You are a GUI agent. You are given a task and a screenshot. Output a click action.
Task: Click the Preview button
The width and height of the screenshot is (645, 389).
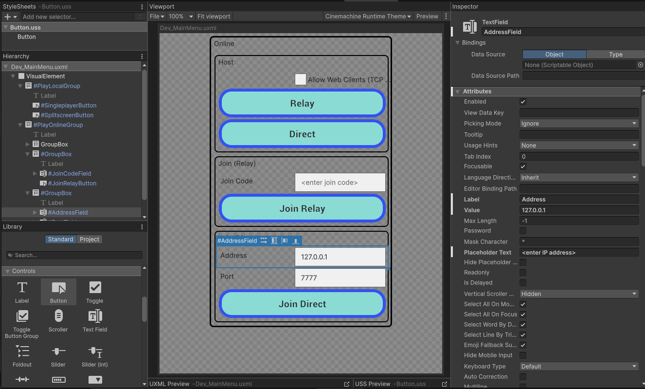427,16
